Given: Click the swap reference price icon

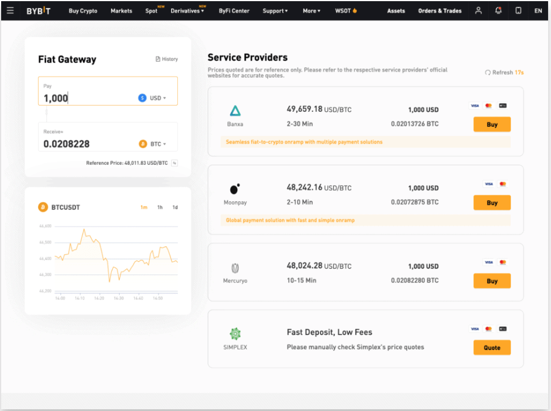Looking at the screenshot, I should (174, 163).
